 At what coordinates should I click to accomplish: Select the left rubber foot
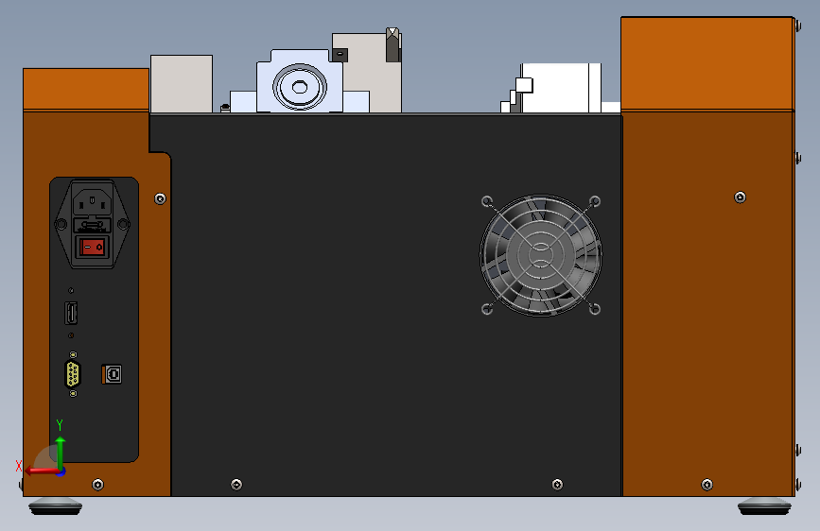tap(56, 506)
